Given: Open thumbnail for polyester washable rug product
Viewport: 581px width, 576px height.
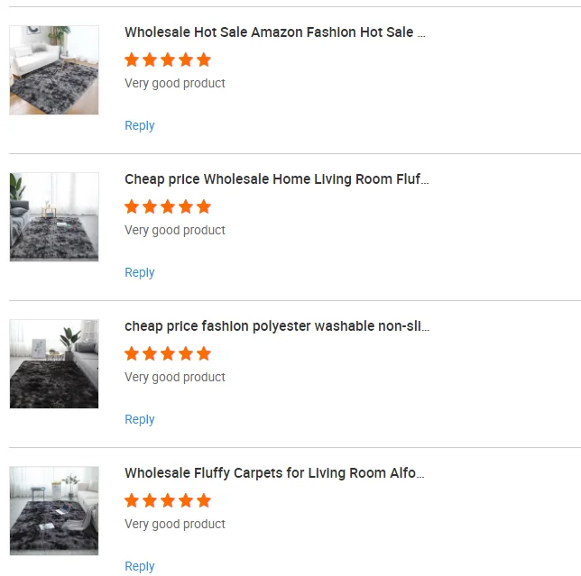Looking at the screenshot, I should coord(54,364).
